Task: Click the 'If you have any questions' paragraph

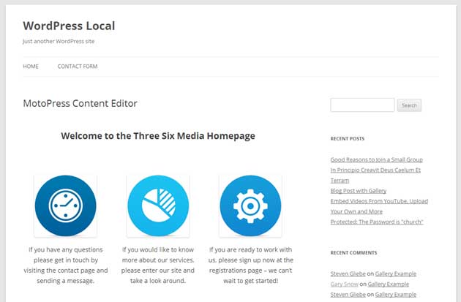Action: point(66,265)
